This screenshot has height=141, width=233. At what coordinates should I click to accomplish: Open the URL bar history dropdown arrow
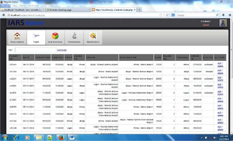(x=164, y=15)
